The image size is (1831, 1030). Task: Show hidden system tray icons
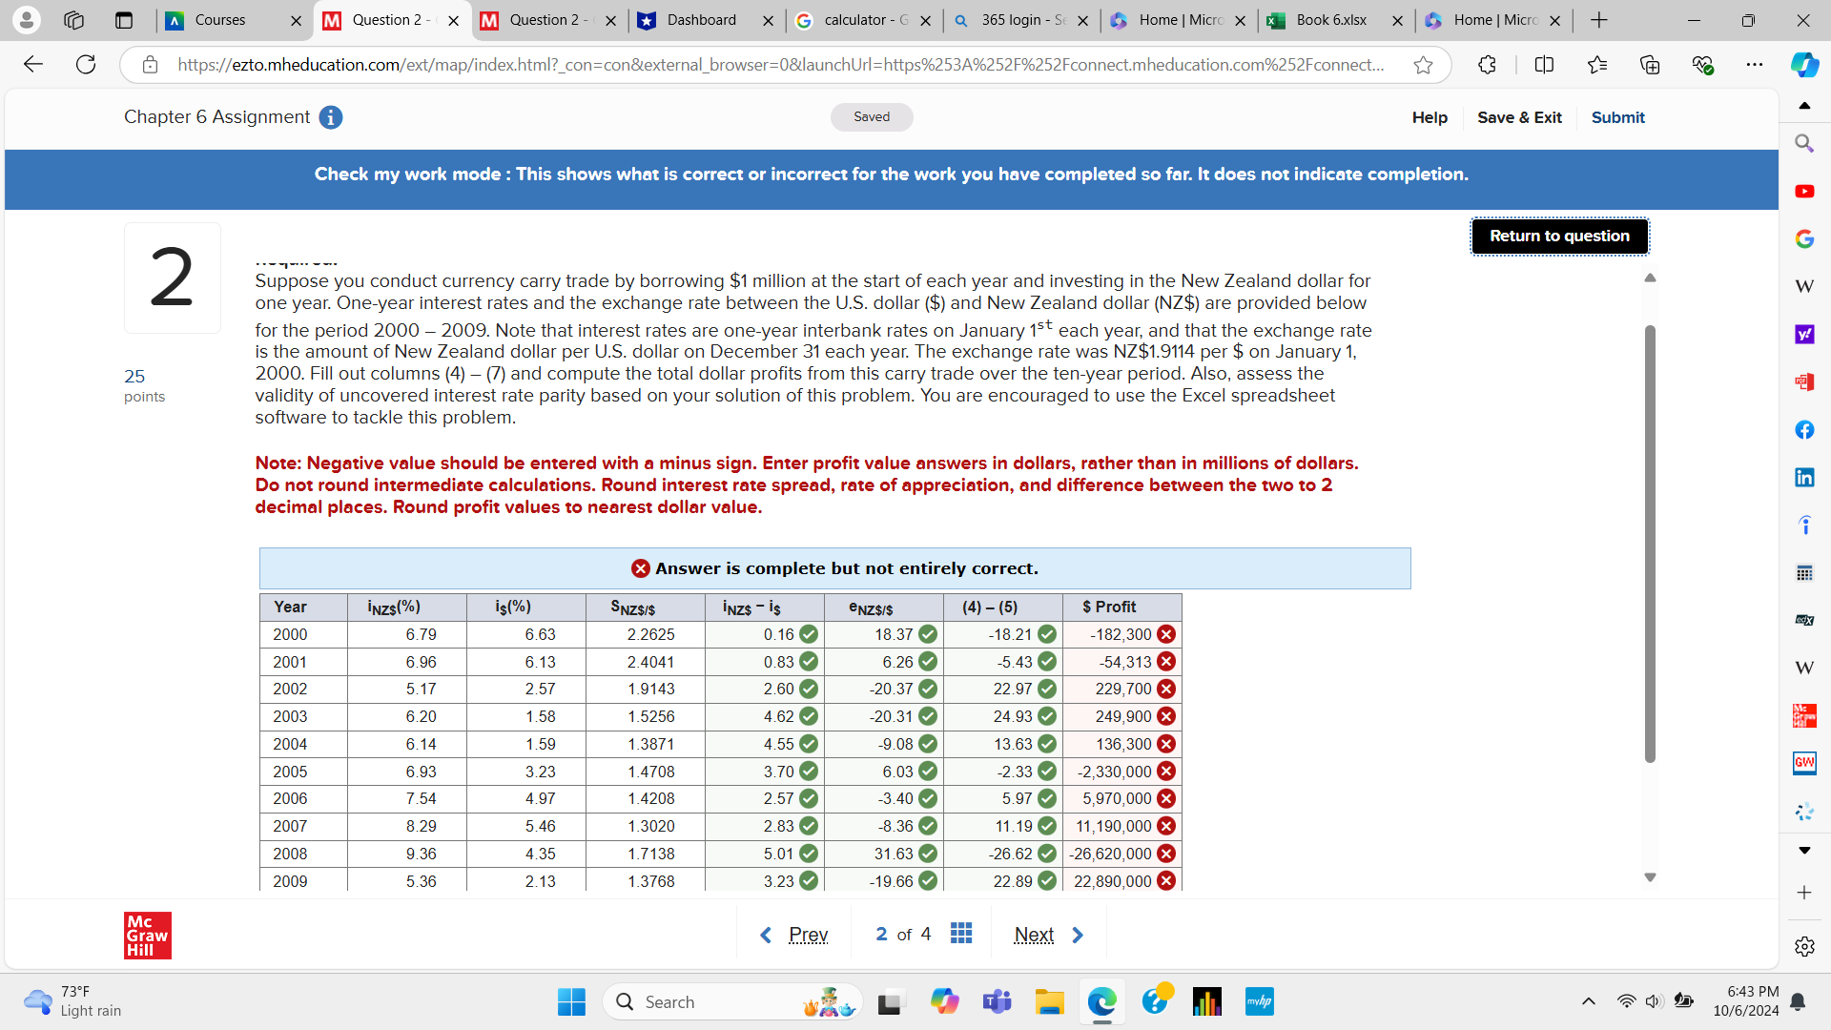[x=1588, y=1001]
